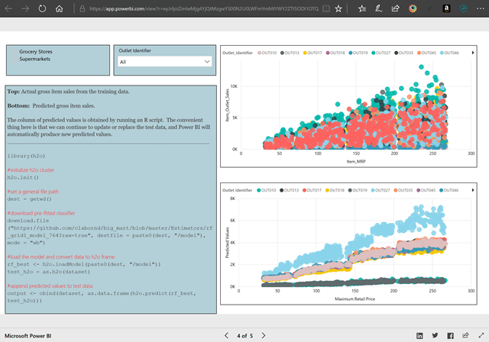
Task: Click the Maximum Retail Price axis title
Action: pyautogui.click(x=355, y=299)
